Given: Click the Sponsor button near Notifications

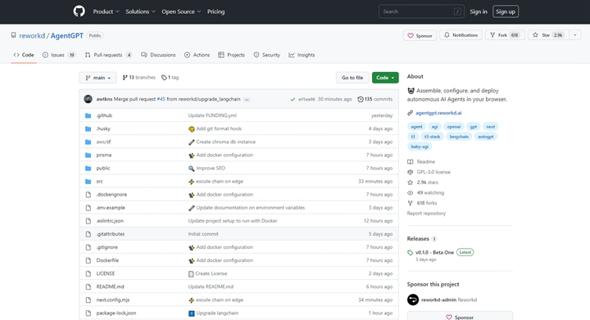Looking at the screenshot, I should tap(420, 35).
